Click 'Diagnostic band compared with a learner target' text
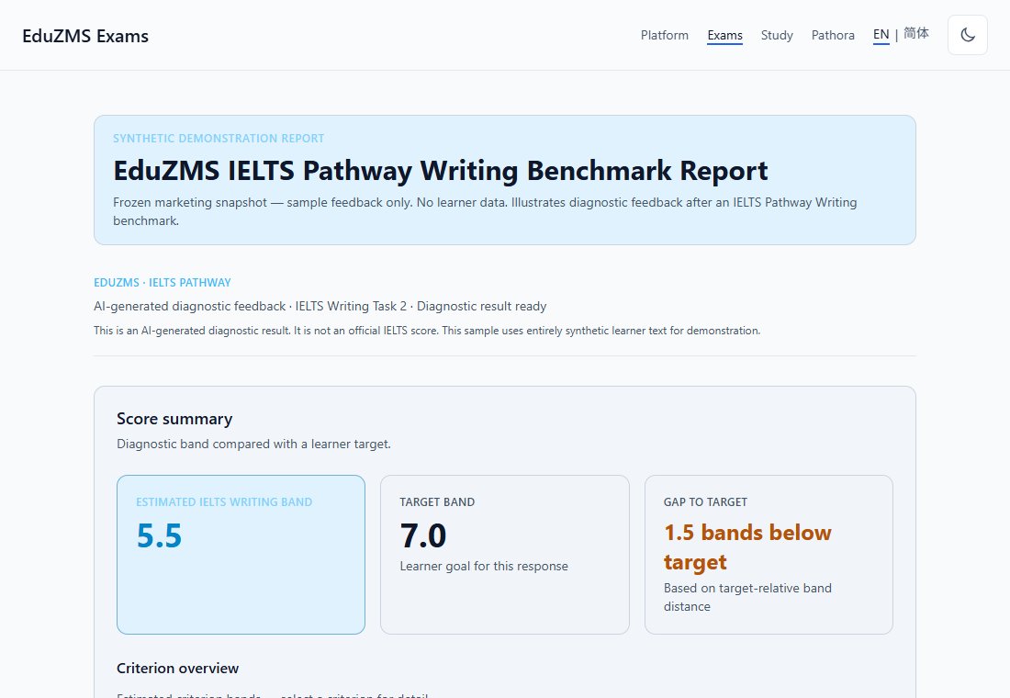 coord(253,445)
